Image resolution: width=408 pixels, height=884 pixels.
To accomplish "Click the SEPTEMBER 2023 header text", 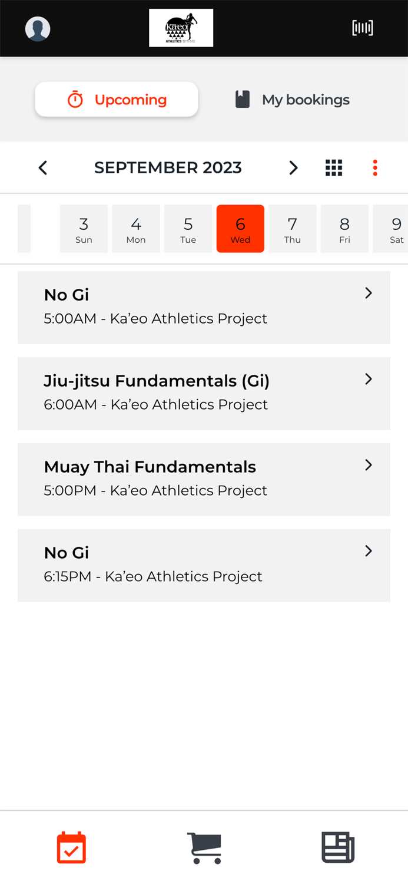I will pos(168,167).
